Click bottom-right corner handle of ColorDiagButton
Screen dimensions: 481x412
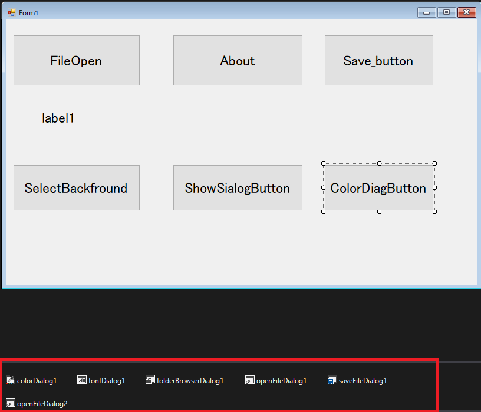[x=434, y=212]
